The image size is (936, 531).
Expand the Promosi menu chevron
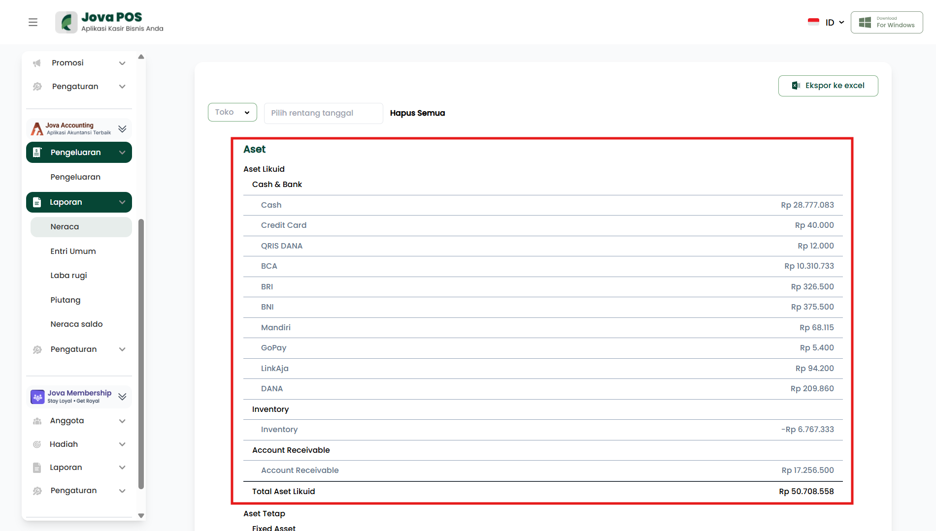tap(122, 63)
